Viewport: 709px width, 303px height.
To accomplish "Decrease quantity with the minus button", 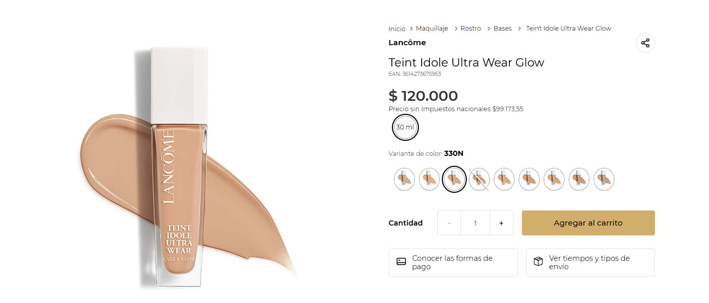I will click(449, 223).
